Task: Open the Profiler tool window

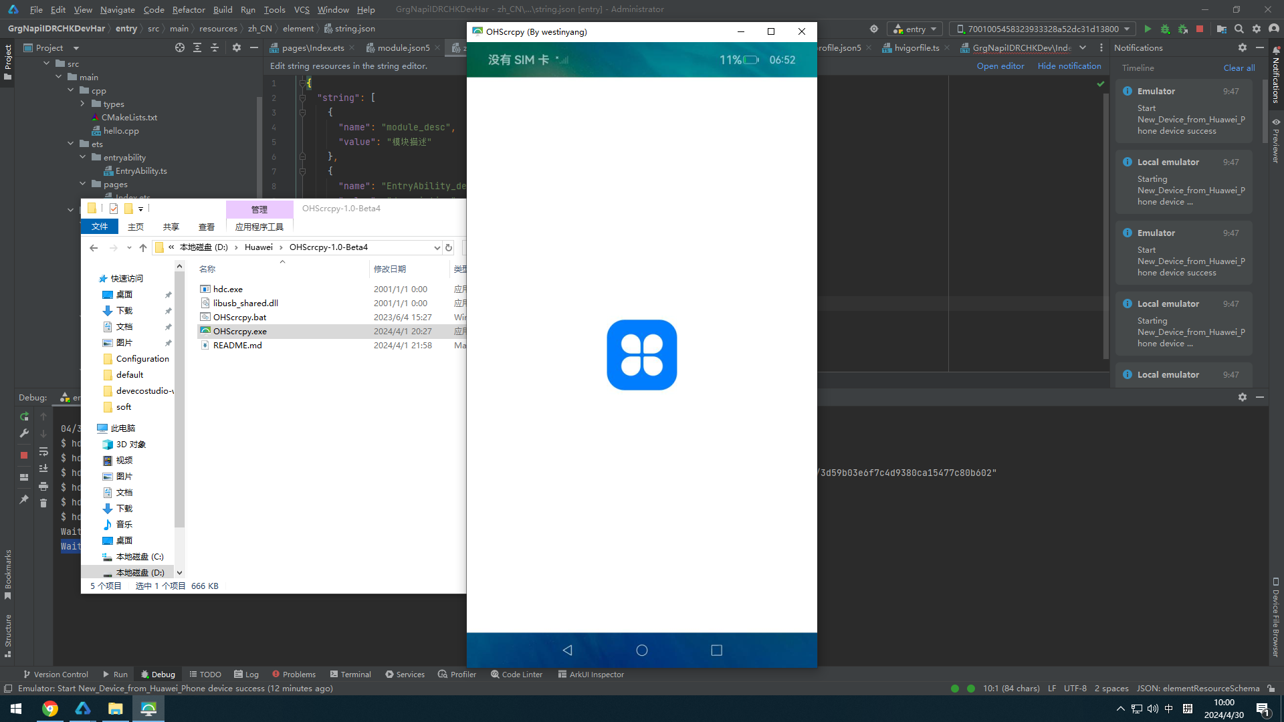Action: coord(457,675)
